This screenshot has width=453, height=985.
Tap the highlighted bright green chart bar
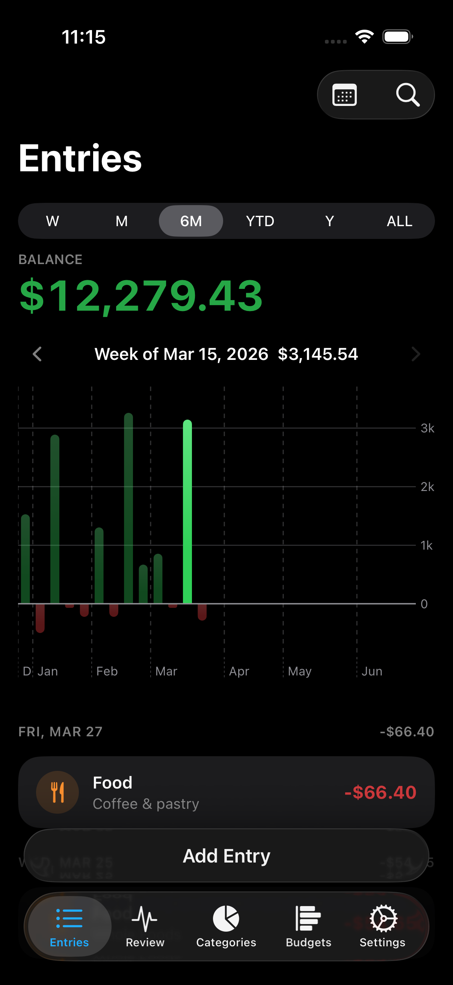[x=187, y=512]
